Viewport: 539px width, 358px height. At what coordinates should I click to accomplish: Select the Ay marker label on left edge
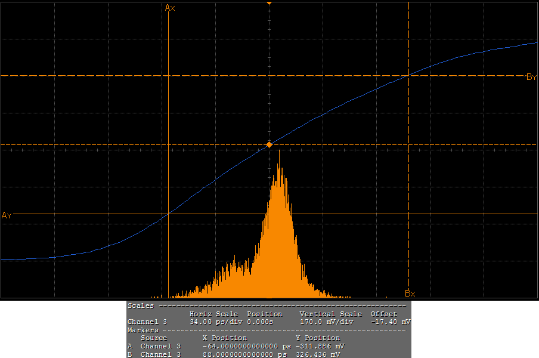(x=7, y=215)
